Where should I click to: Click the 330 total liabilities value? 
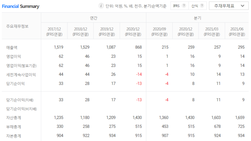[x=60, y=126]
